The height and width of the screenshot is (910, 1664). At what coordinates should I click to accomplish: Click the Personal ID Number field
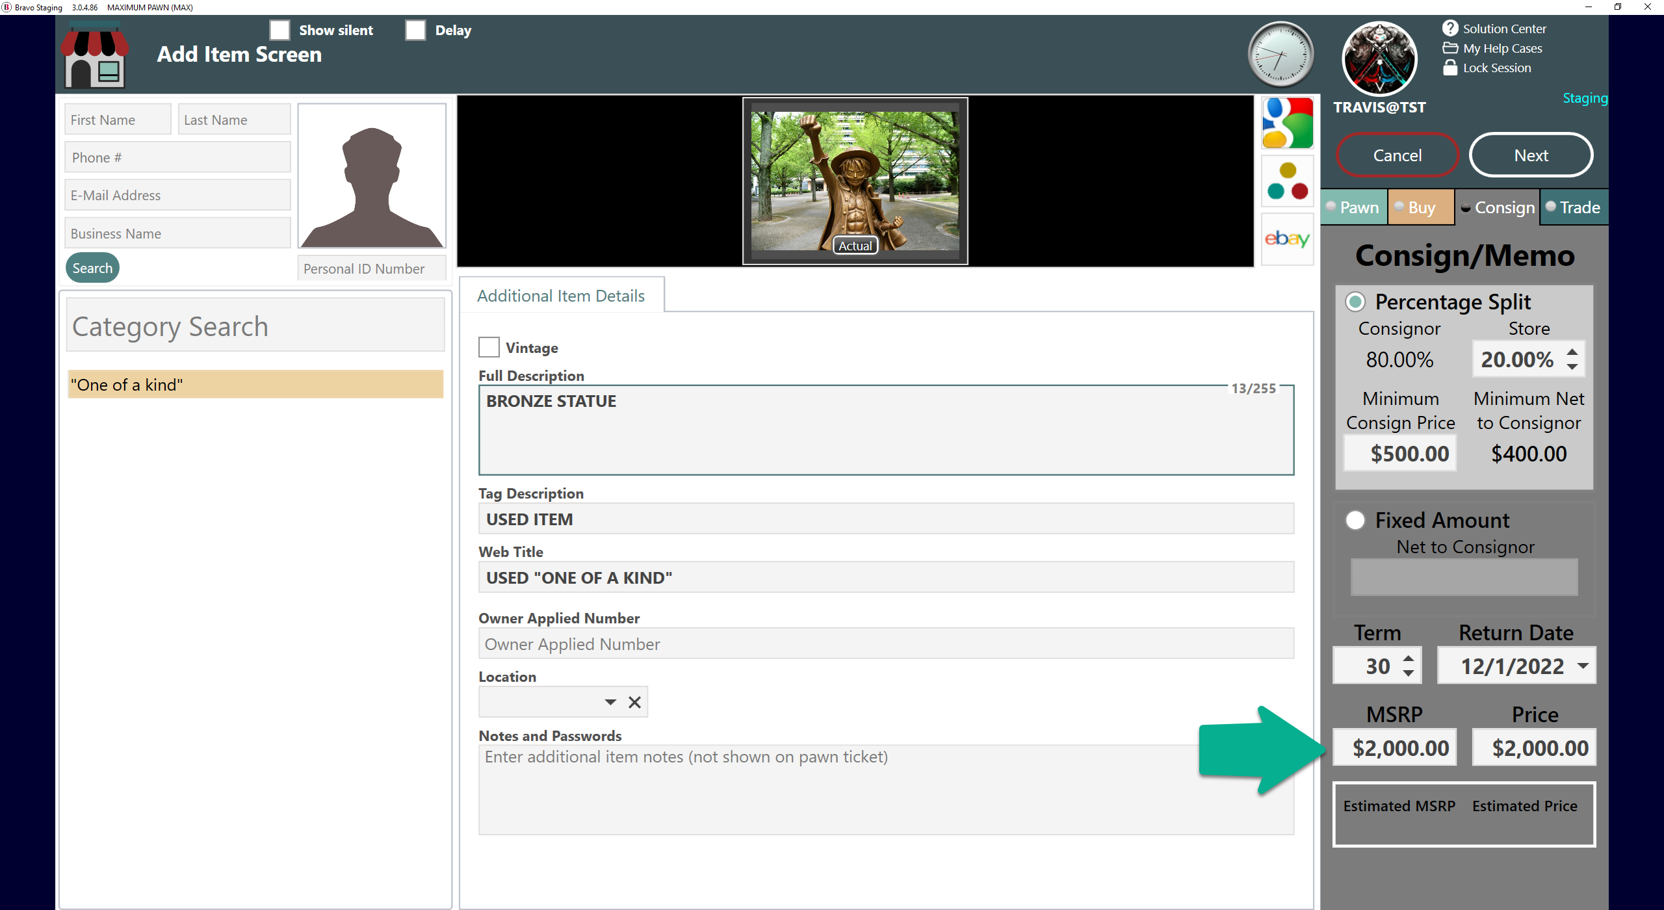372,268
